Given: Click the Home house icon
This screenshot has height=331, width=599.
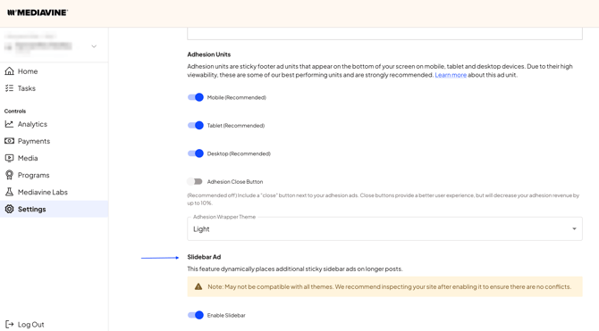Looking at the screenshot, I should tap(9, 71).
